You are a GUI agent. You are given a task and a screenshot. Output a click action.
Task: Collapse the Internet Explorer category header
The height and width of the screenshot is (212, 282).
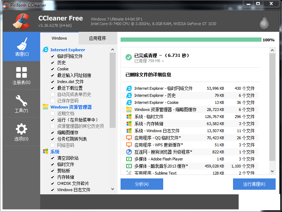click(x=68, y=50)
